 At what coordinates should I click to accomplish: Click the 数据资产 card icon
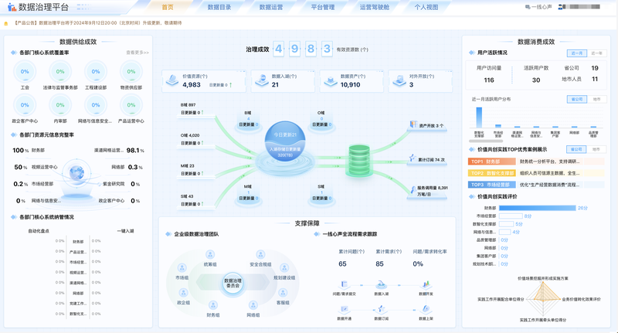[x=330, y=80]
